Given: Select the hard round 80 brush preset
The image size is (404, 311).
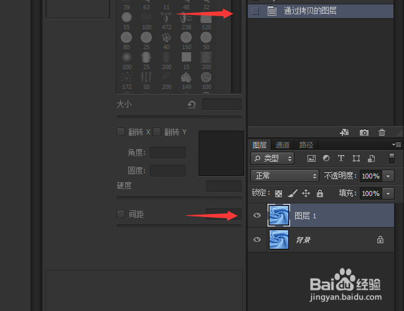Looking at the screenshot, I should click(x=126, y=40).
